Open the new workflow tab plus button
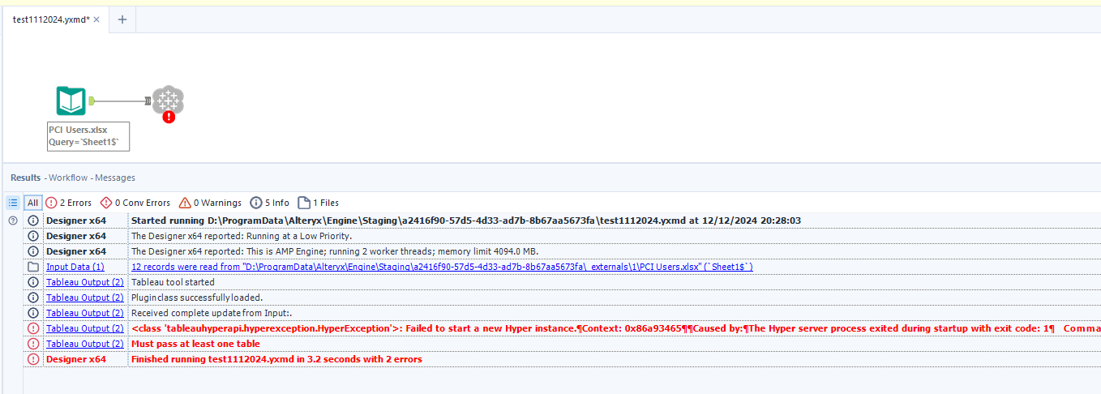Image resolution: width=1101 pixels, height=394 pixels. pos(122,19)
